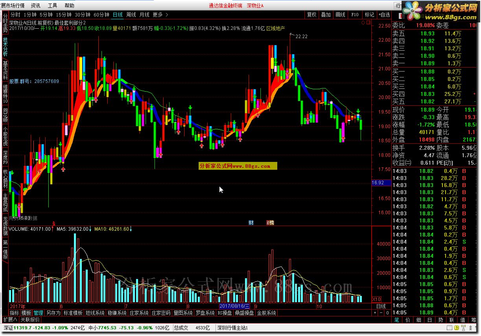Choose the BS操盘 template
This screenshot has width=481, height=336.
point(225,313)
